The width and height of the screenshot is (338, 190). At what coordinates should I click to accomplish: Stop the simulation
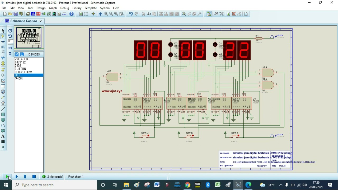(x=34, y=177)
